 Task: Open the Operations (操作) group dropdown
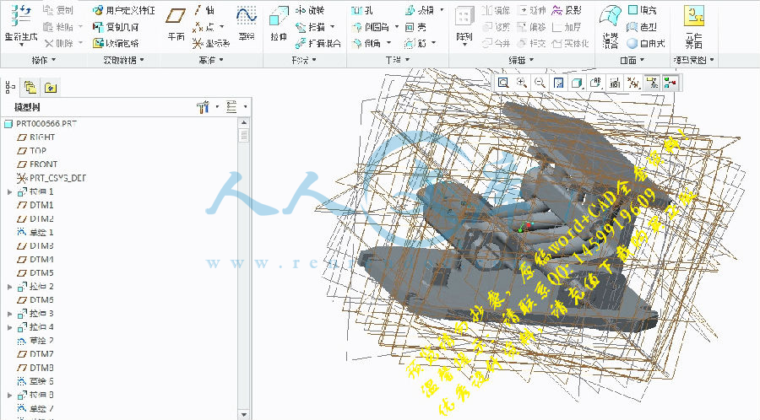pos(44,60)
